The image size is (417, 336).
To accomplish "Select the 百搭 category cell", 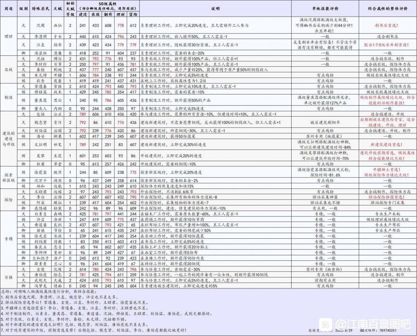I will pos(9,277).
